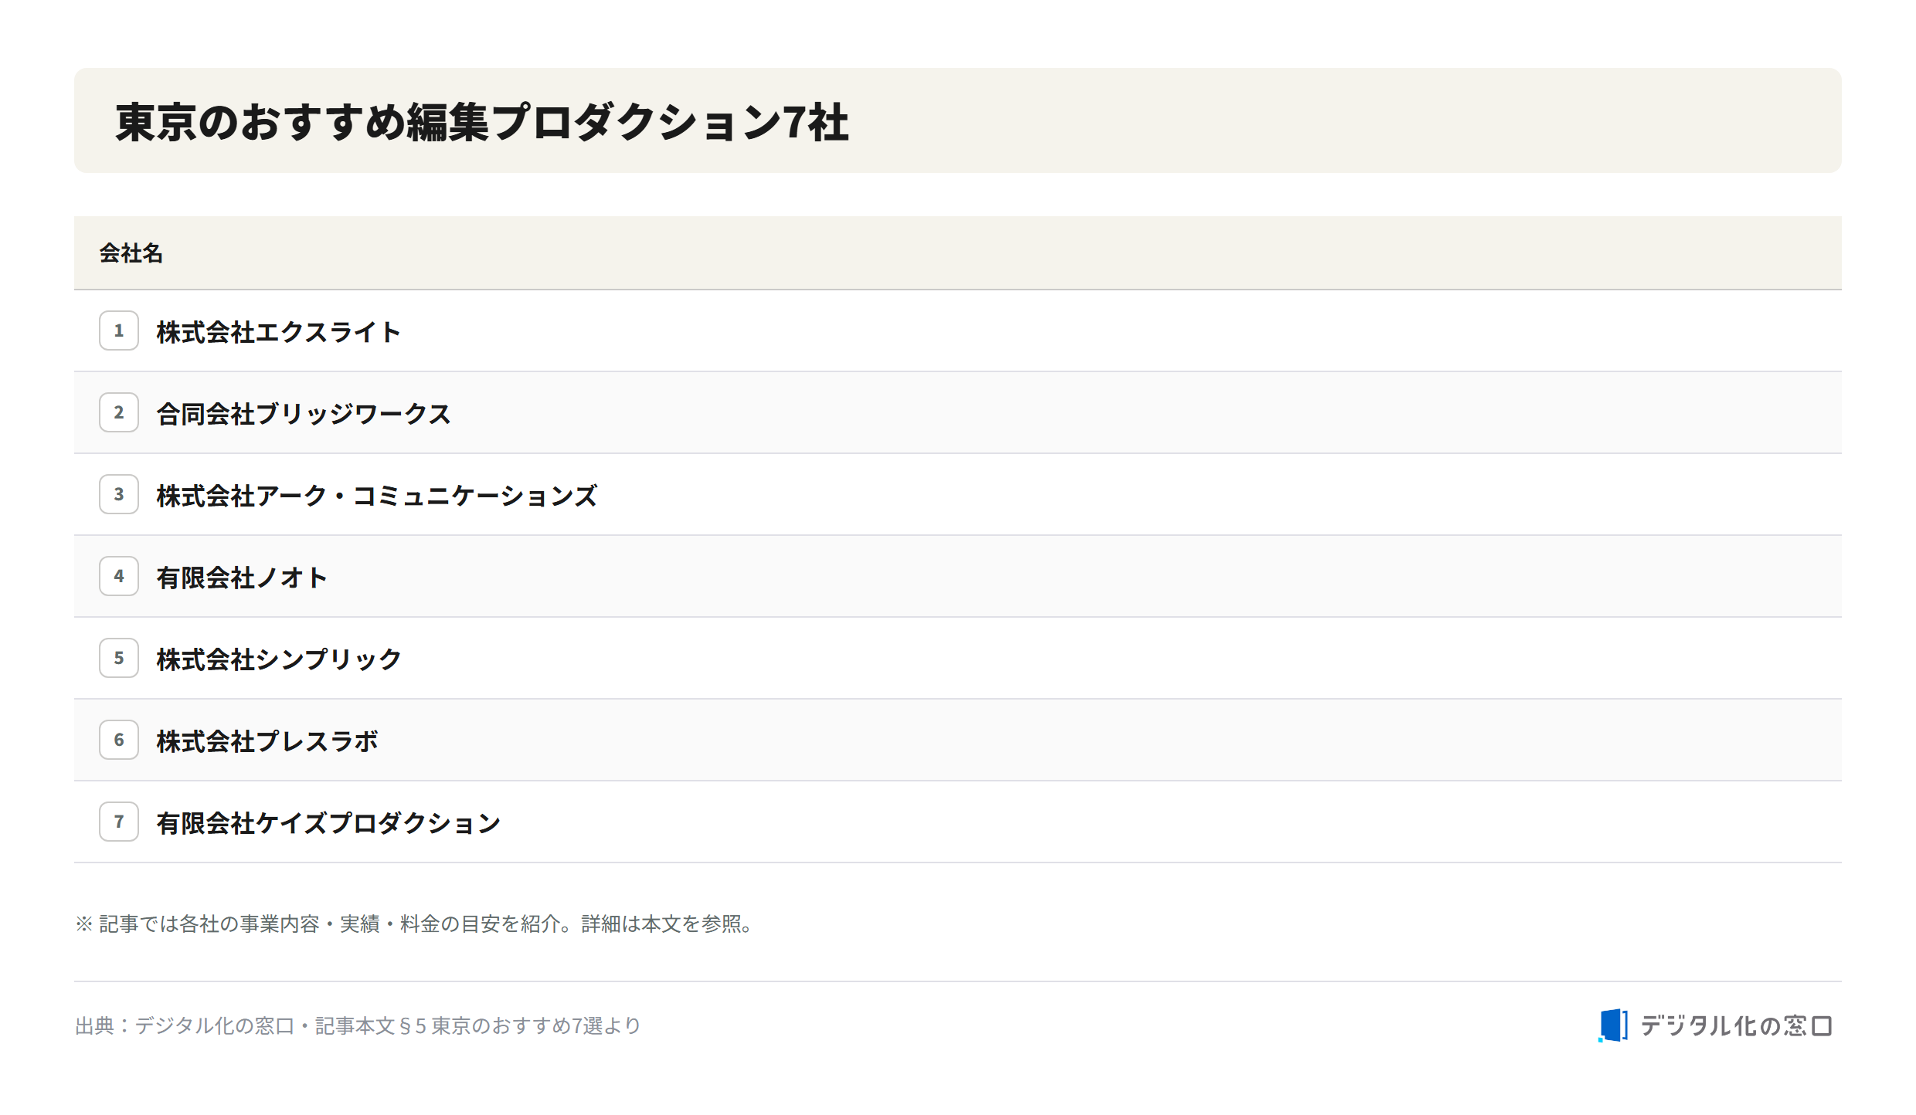
Task: Open 有限会社ケイズプロダクション entry
Action: pos(328,823)
